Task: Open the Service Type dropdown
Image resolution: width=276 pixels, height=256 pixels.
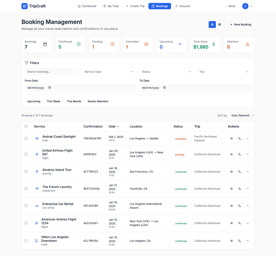Action: coord(109,72)
